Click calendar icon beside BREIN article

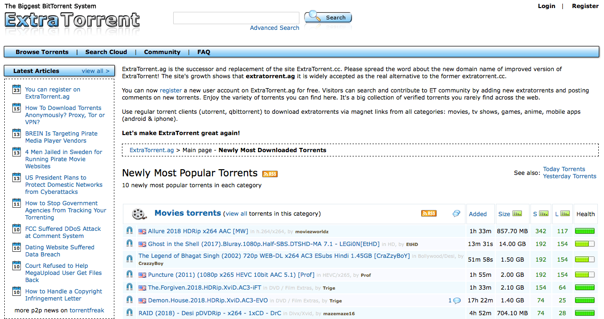[x=17, y=134]
